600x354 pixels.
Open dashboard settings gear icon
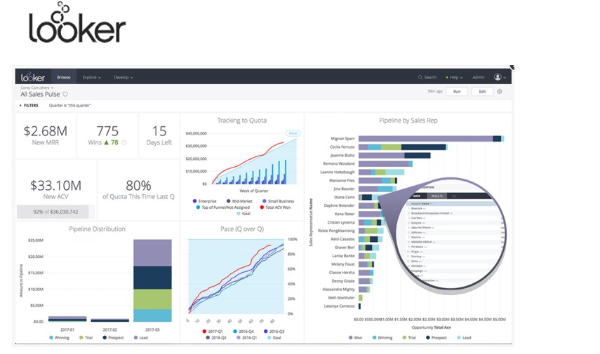500,91
